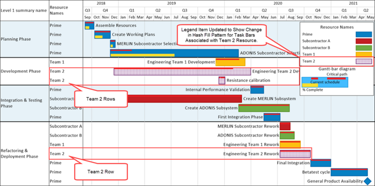This screenshot has height=186, width=375.
Task: Select the Engineering Team 2 Rework hashed bar
Action: [295, 154]
